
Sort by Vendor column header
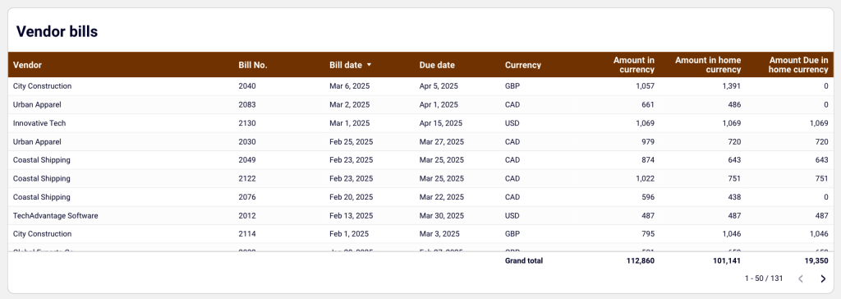tap(27, 65)
